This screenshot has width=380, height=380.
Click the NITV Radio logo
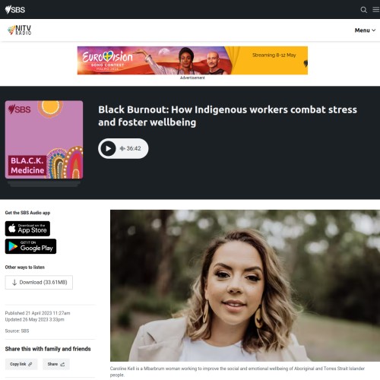(20, 30)
